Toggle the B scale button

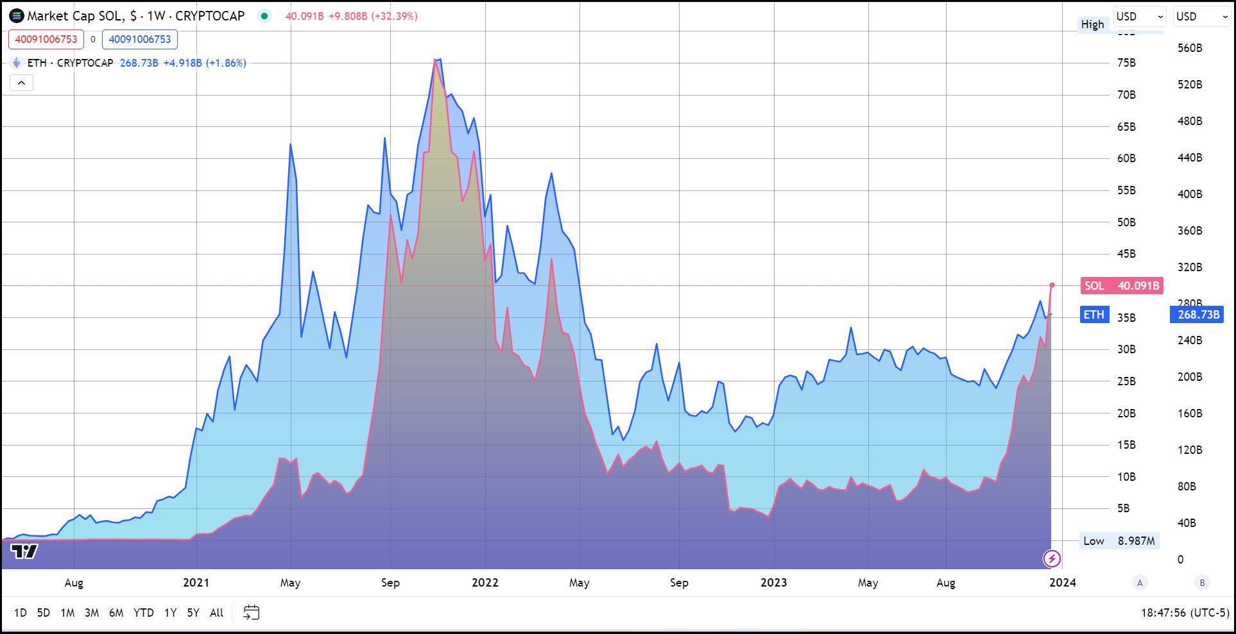coord(1202,583)
